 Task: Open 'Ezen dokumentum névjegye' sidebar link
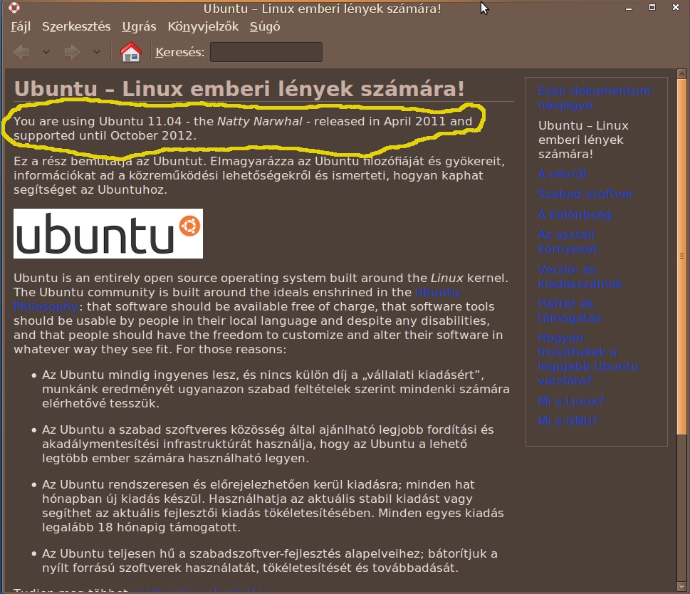tap(595, 98)
